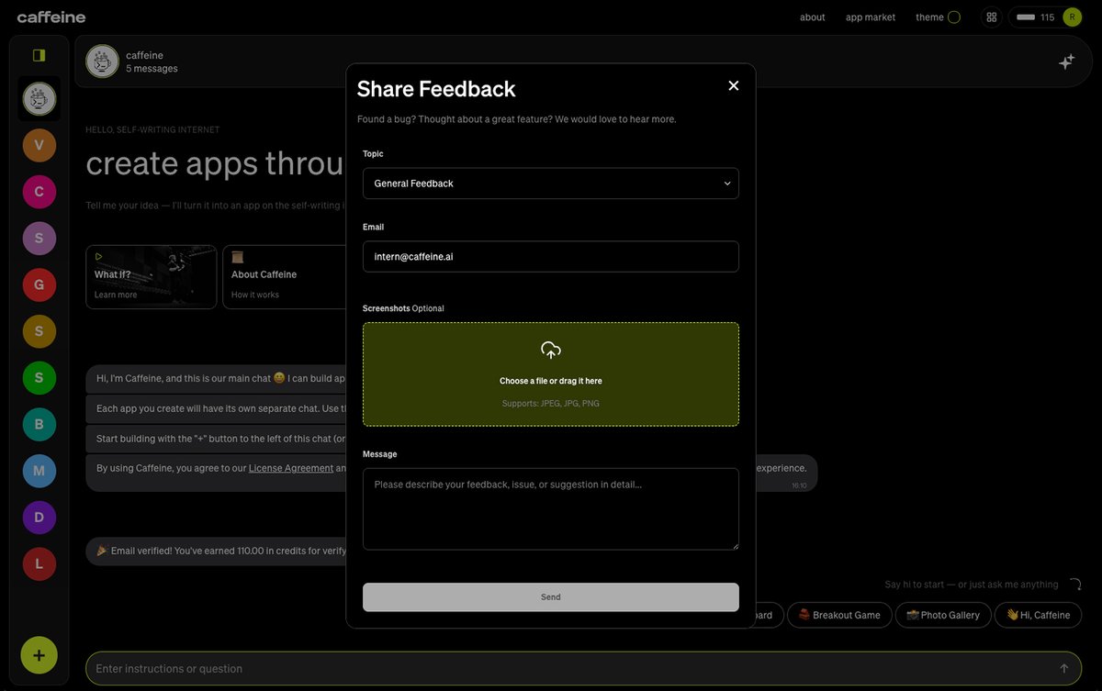
Task: Open the green S app in sidebar
Action: [39, 378]
